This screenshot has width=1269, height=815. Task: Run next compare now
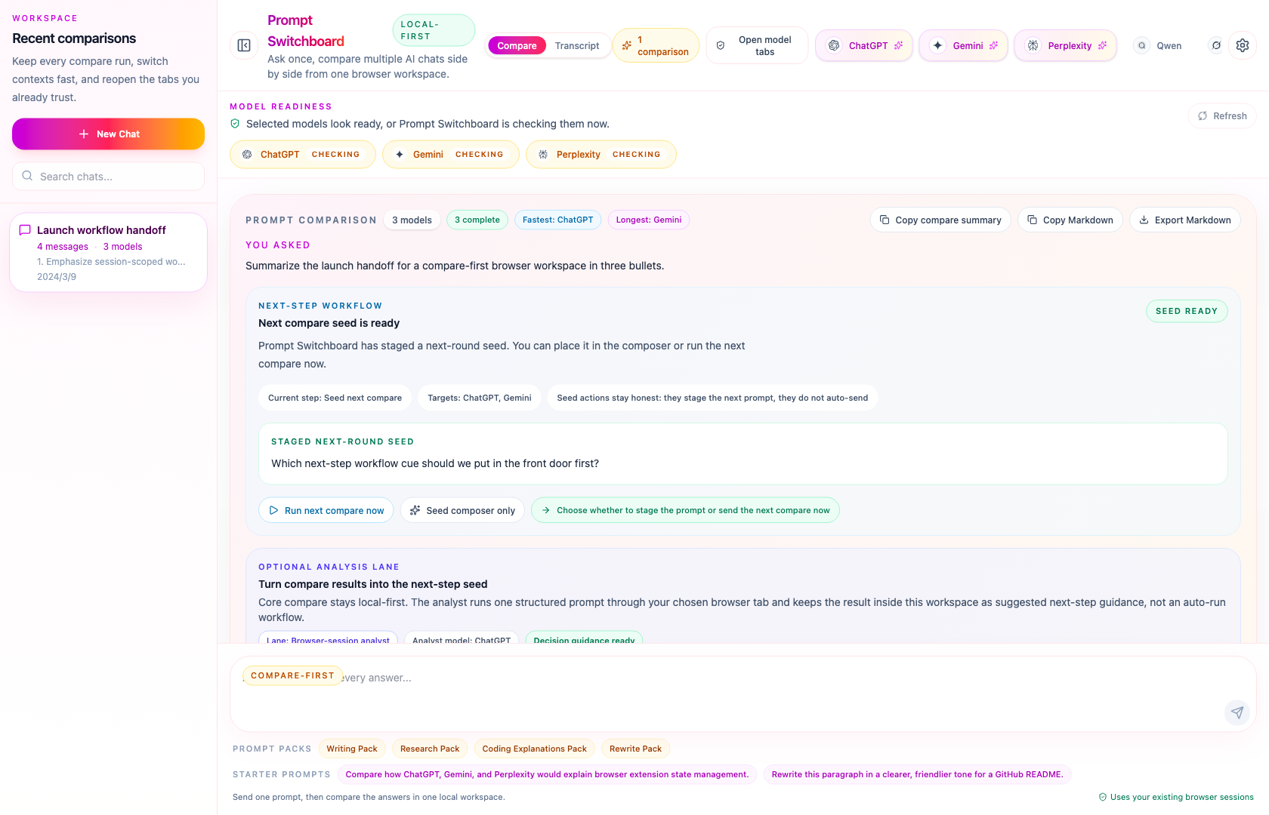coord(326,510)
